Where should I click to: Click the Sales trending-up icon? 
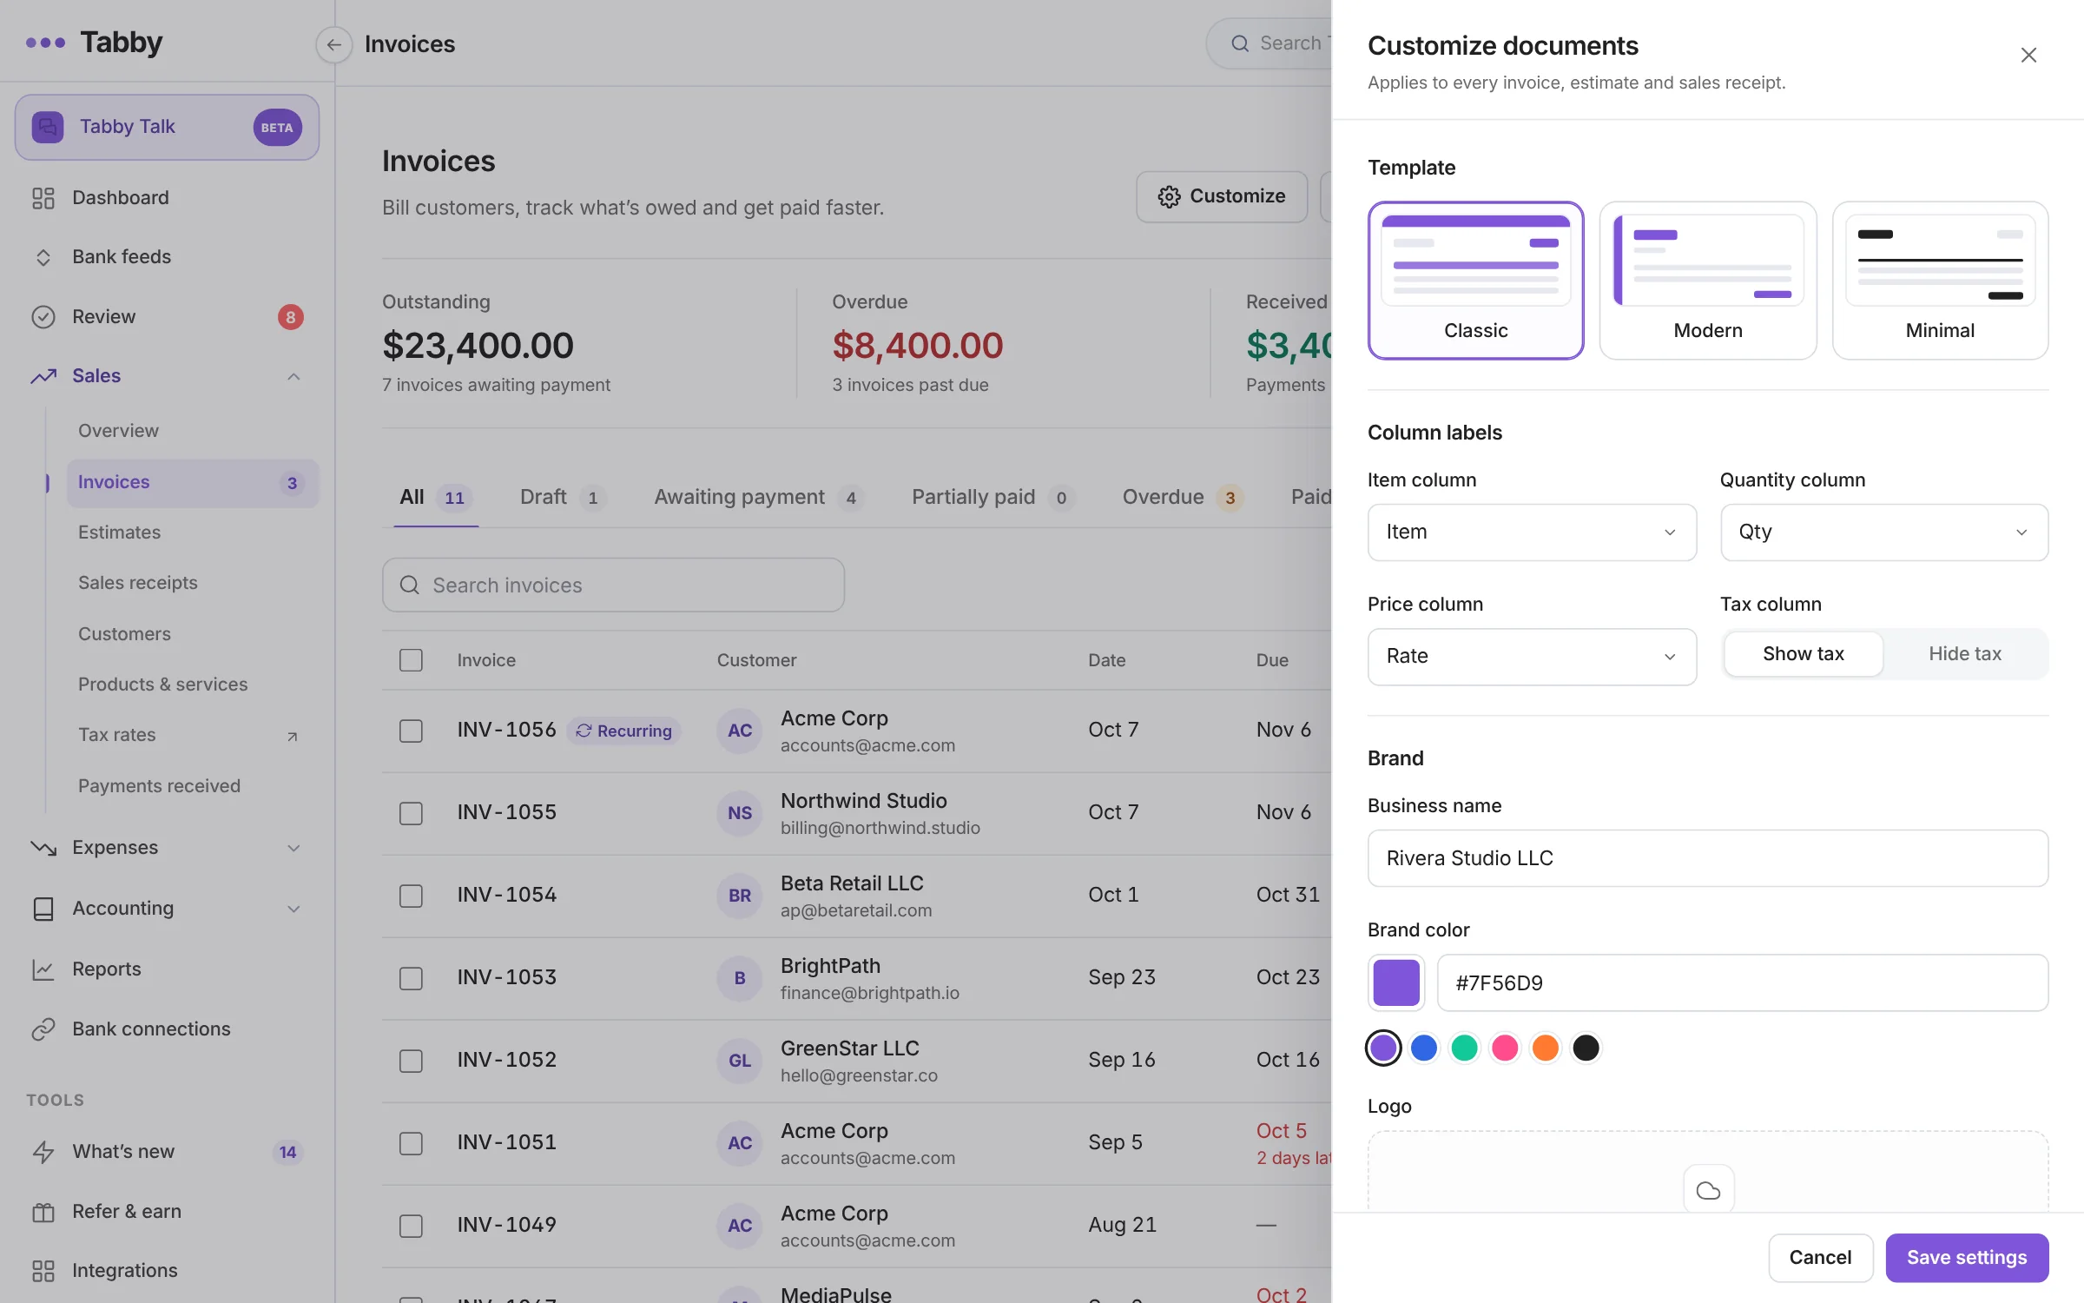coord(43,376)
